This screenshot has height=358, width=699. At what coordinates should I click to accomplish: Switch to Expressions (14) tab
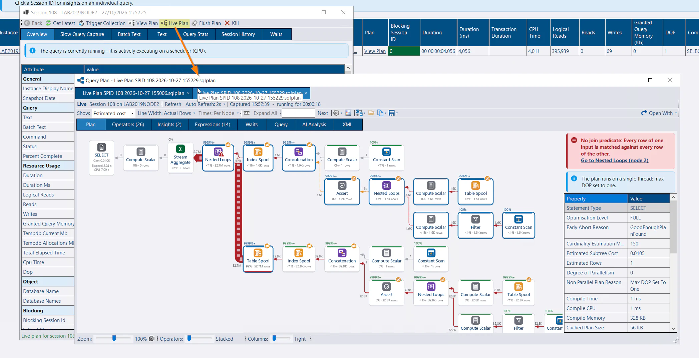pos(213,125)
